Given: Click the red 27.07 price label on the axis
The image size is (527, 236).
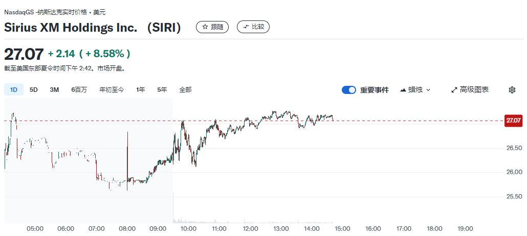Looking at the screenshot, I should [x=514, y=121].
